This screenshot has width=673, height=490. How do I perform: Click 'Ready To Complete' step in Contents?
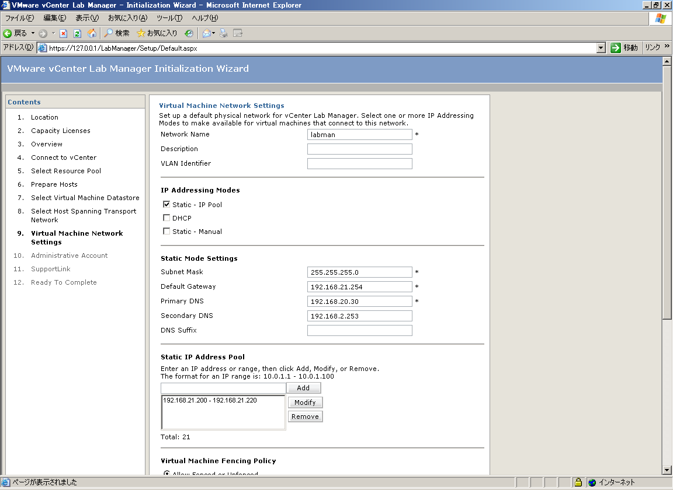tap(64, 282)
